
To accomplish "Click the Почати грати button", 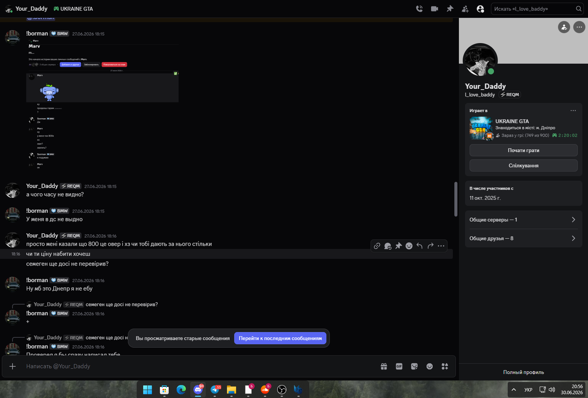I will coord(523,150).
